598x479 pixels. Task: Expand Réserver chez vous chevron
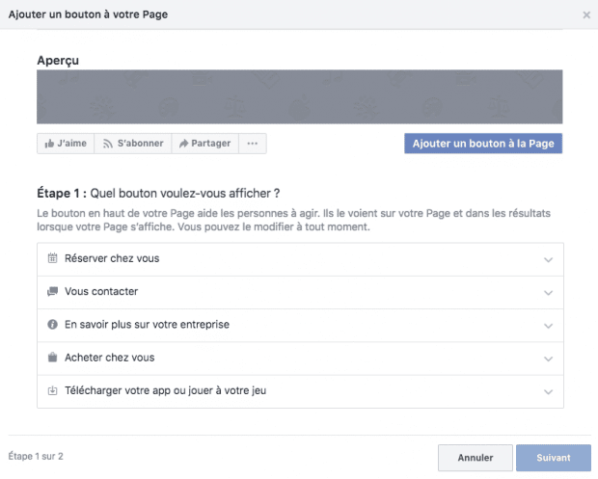pyautogui.click(x=548, y=260)
